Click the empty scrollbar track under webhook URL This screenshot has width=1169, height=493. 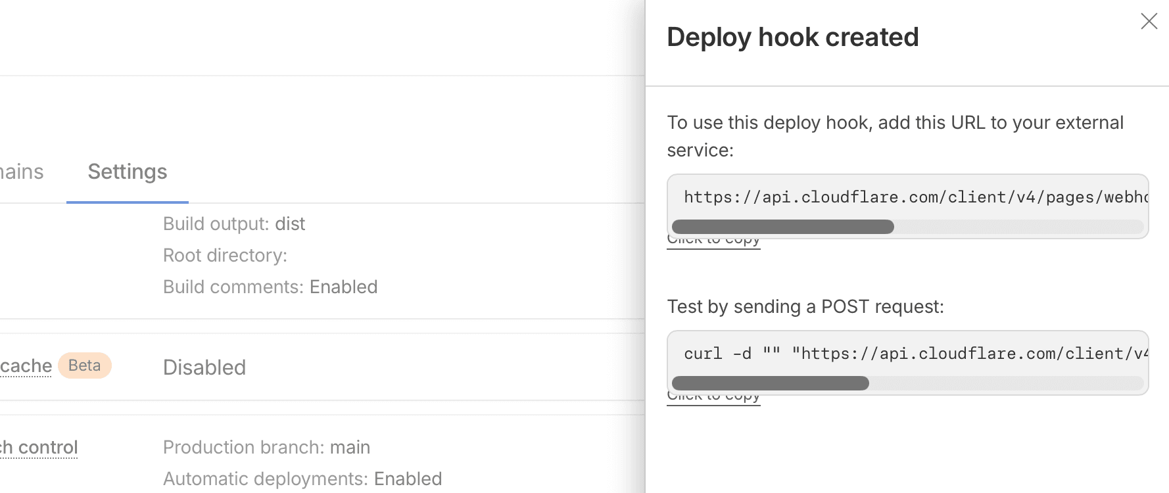pos(1018,227)
